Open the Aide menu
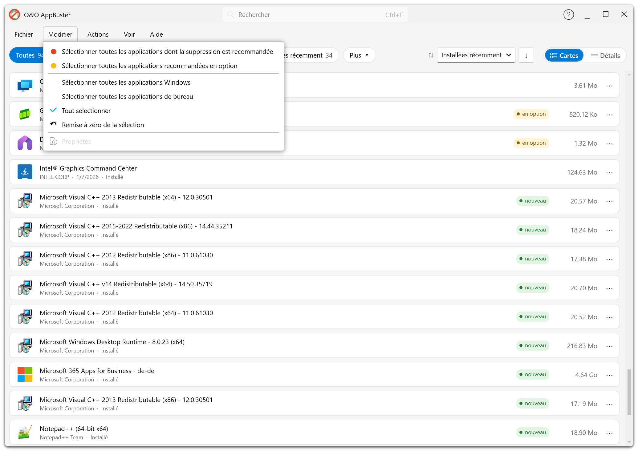The height and width of the screenshot is (451, 638). [156, 34]
